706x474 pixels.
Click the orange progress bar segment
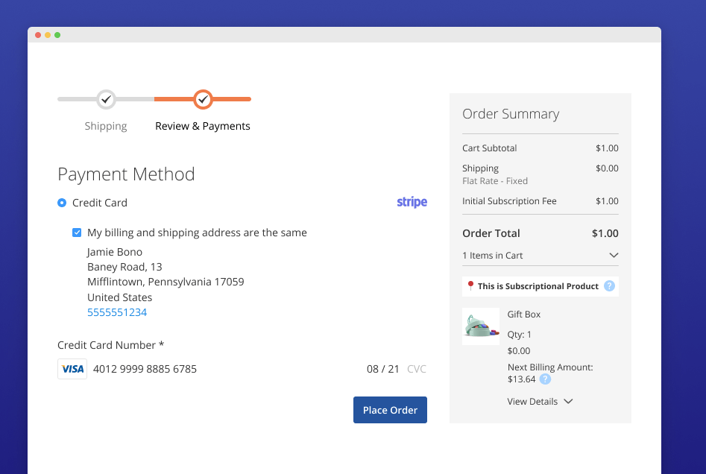pos(231,98)
